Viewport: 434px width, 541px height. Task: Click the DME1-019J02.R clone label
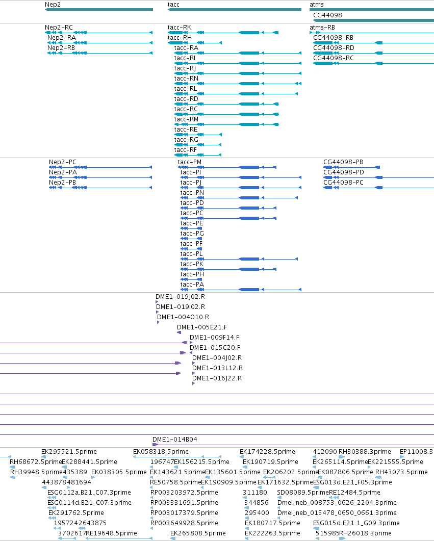pyautogui.click(x=180, y=296)
